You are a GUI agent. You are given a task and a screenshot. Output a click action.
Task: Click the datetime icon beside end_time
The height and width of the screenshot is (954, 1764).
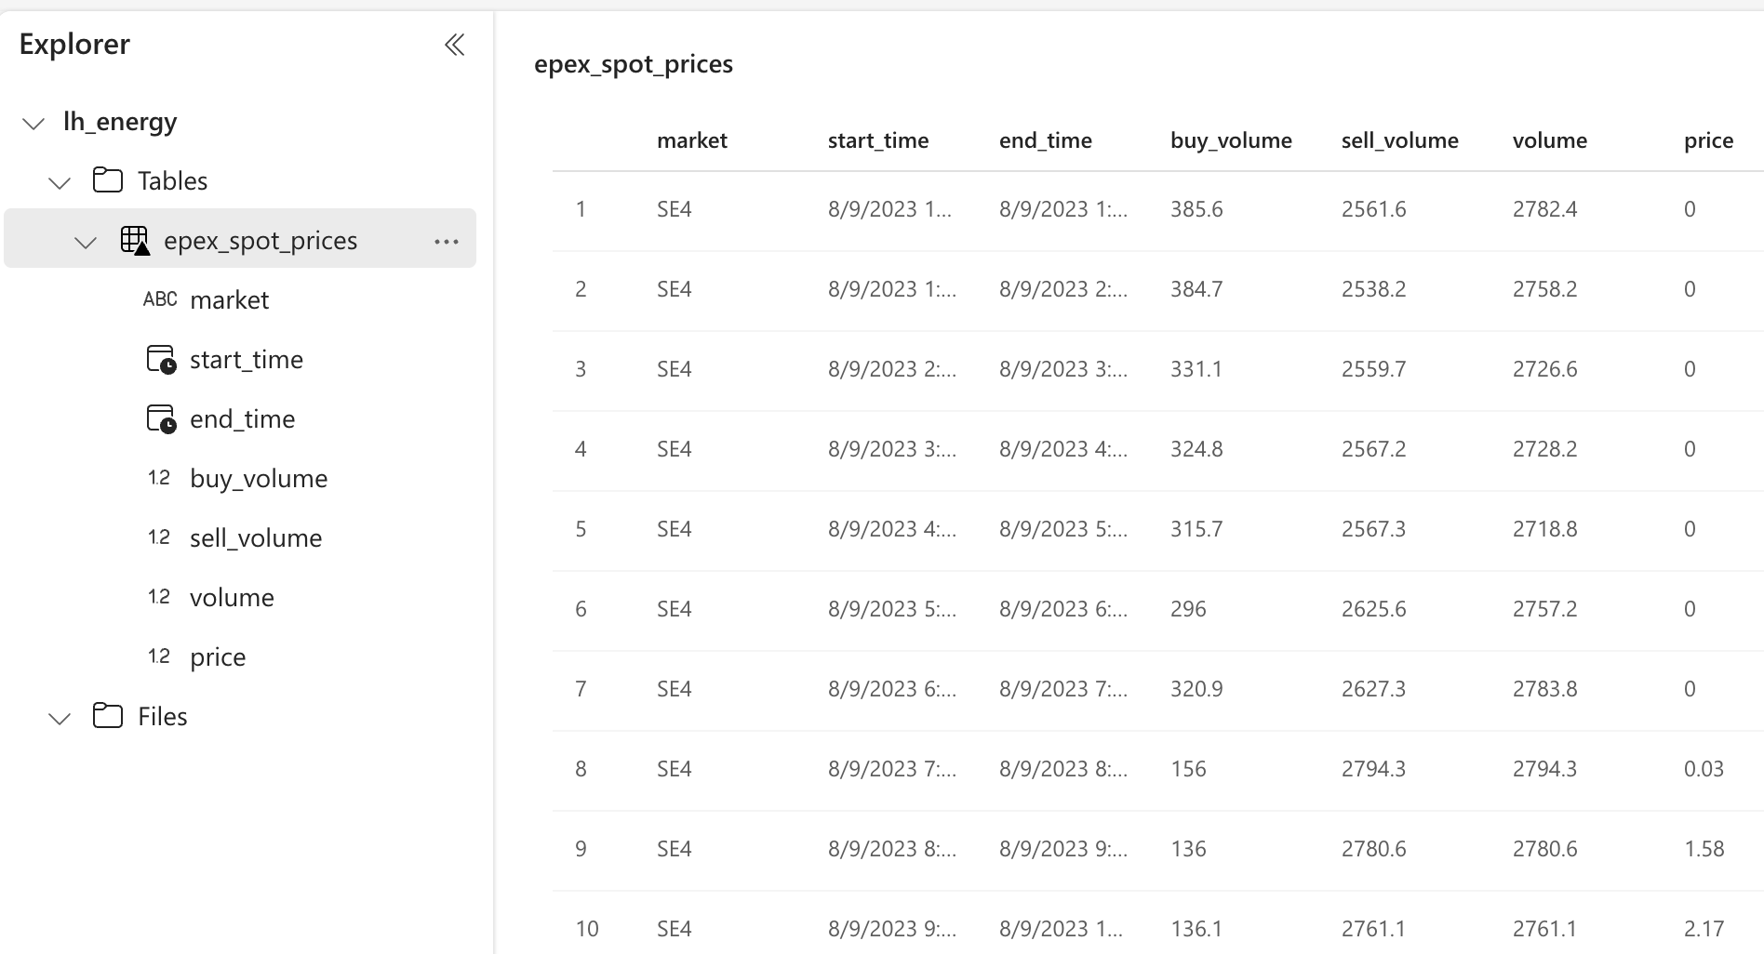pos(161,418)
